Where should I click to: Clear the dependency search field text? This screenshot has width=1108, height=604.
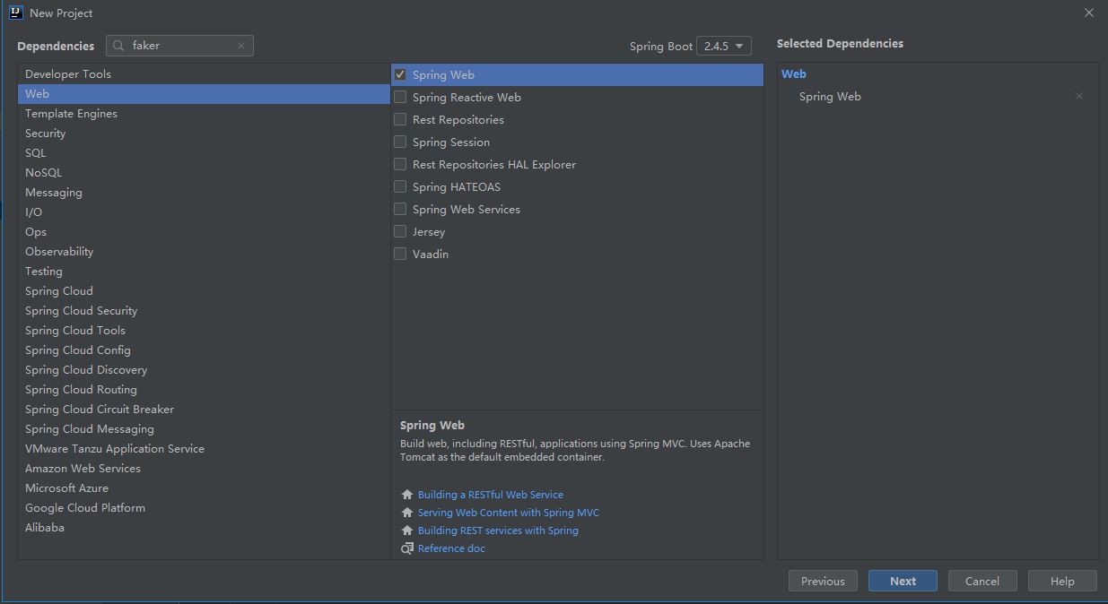(x=240, y=46)
